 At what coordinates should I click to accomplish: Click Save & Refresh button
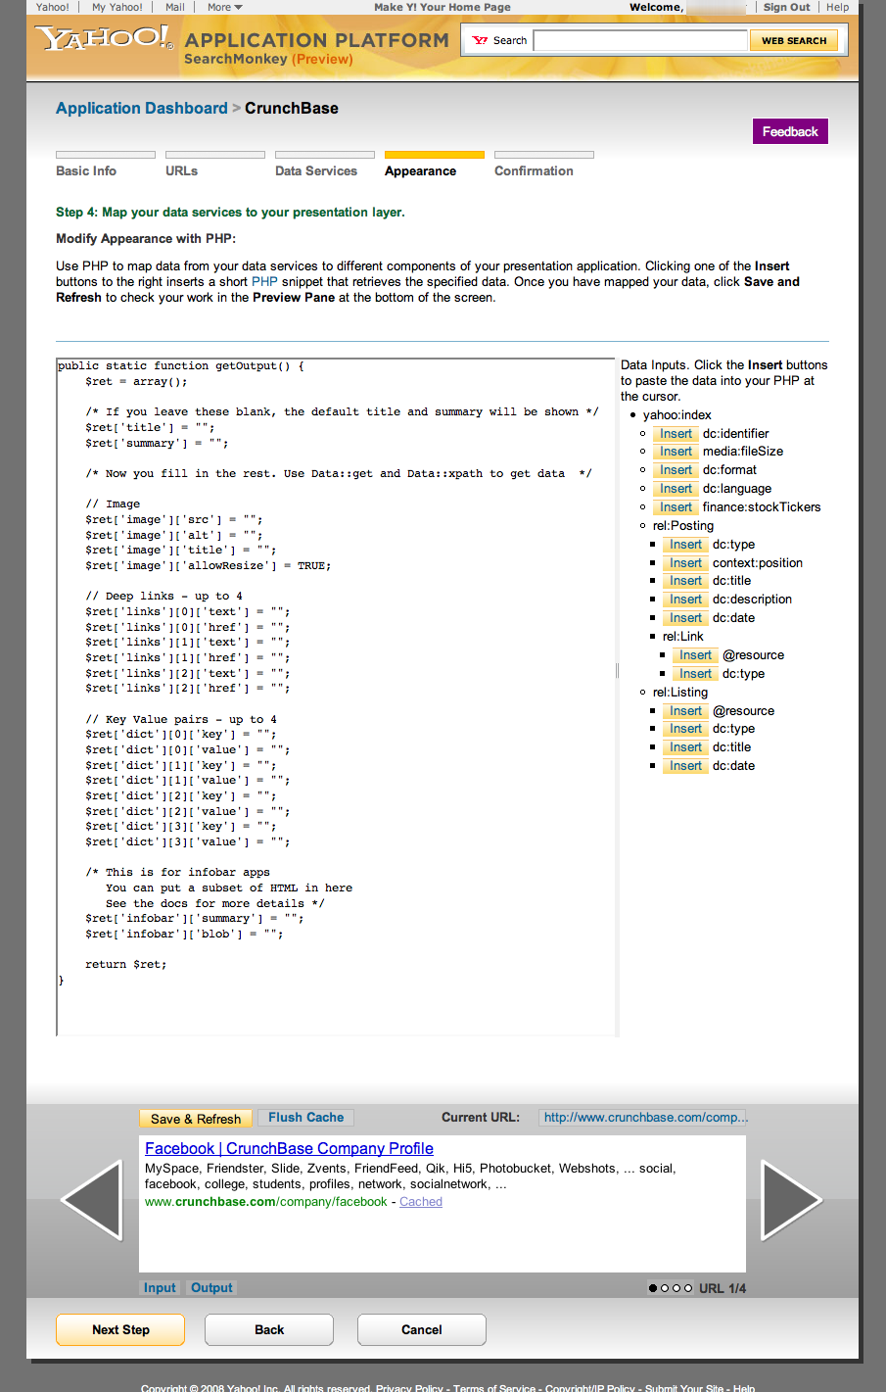195,1119
